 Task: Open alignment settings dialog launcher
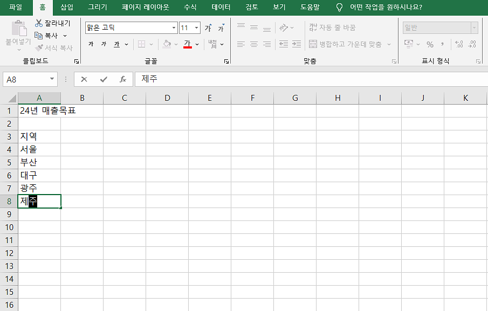tap(394, 61)
